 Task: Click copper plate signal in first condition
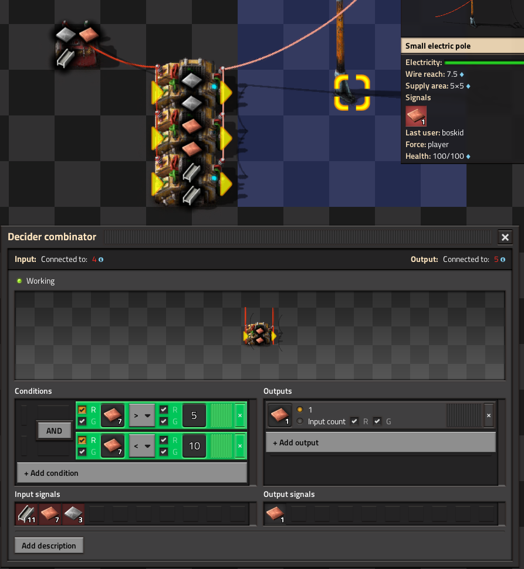point(112,415)
